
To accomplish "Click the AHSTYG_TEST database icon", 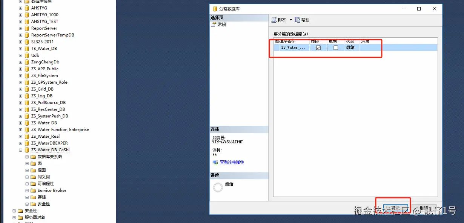I will coord(27,22).
